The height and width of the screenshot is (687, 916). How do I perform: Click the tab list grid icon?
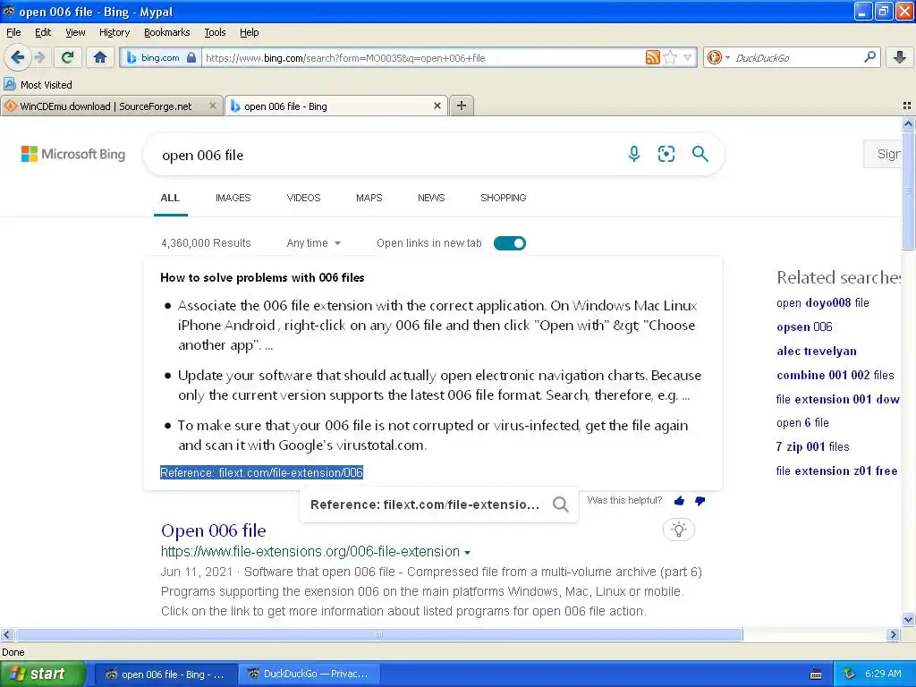point(907,106)
